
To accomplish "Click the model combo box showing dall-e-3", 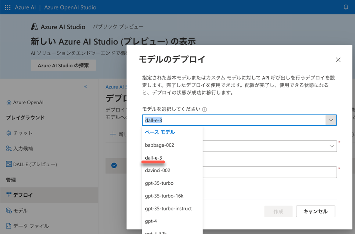I will (239, 120).
